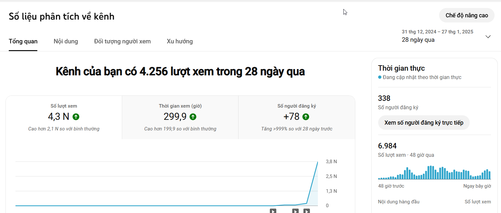Click the leftmost video marker under chart
The image size is (501, 213).
click(x=273, y=211)
